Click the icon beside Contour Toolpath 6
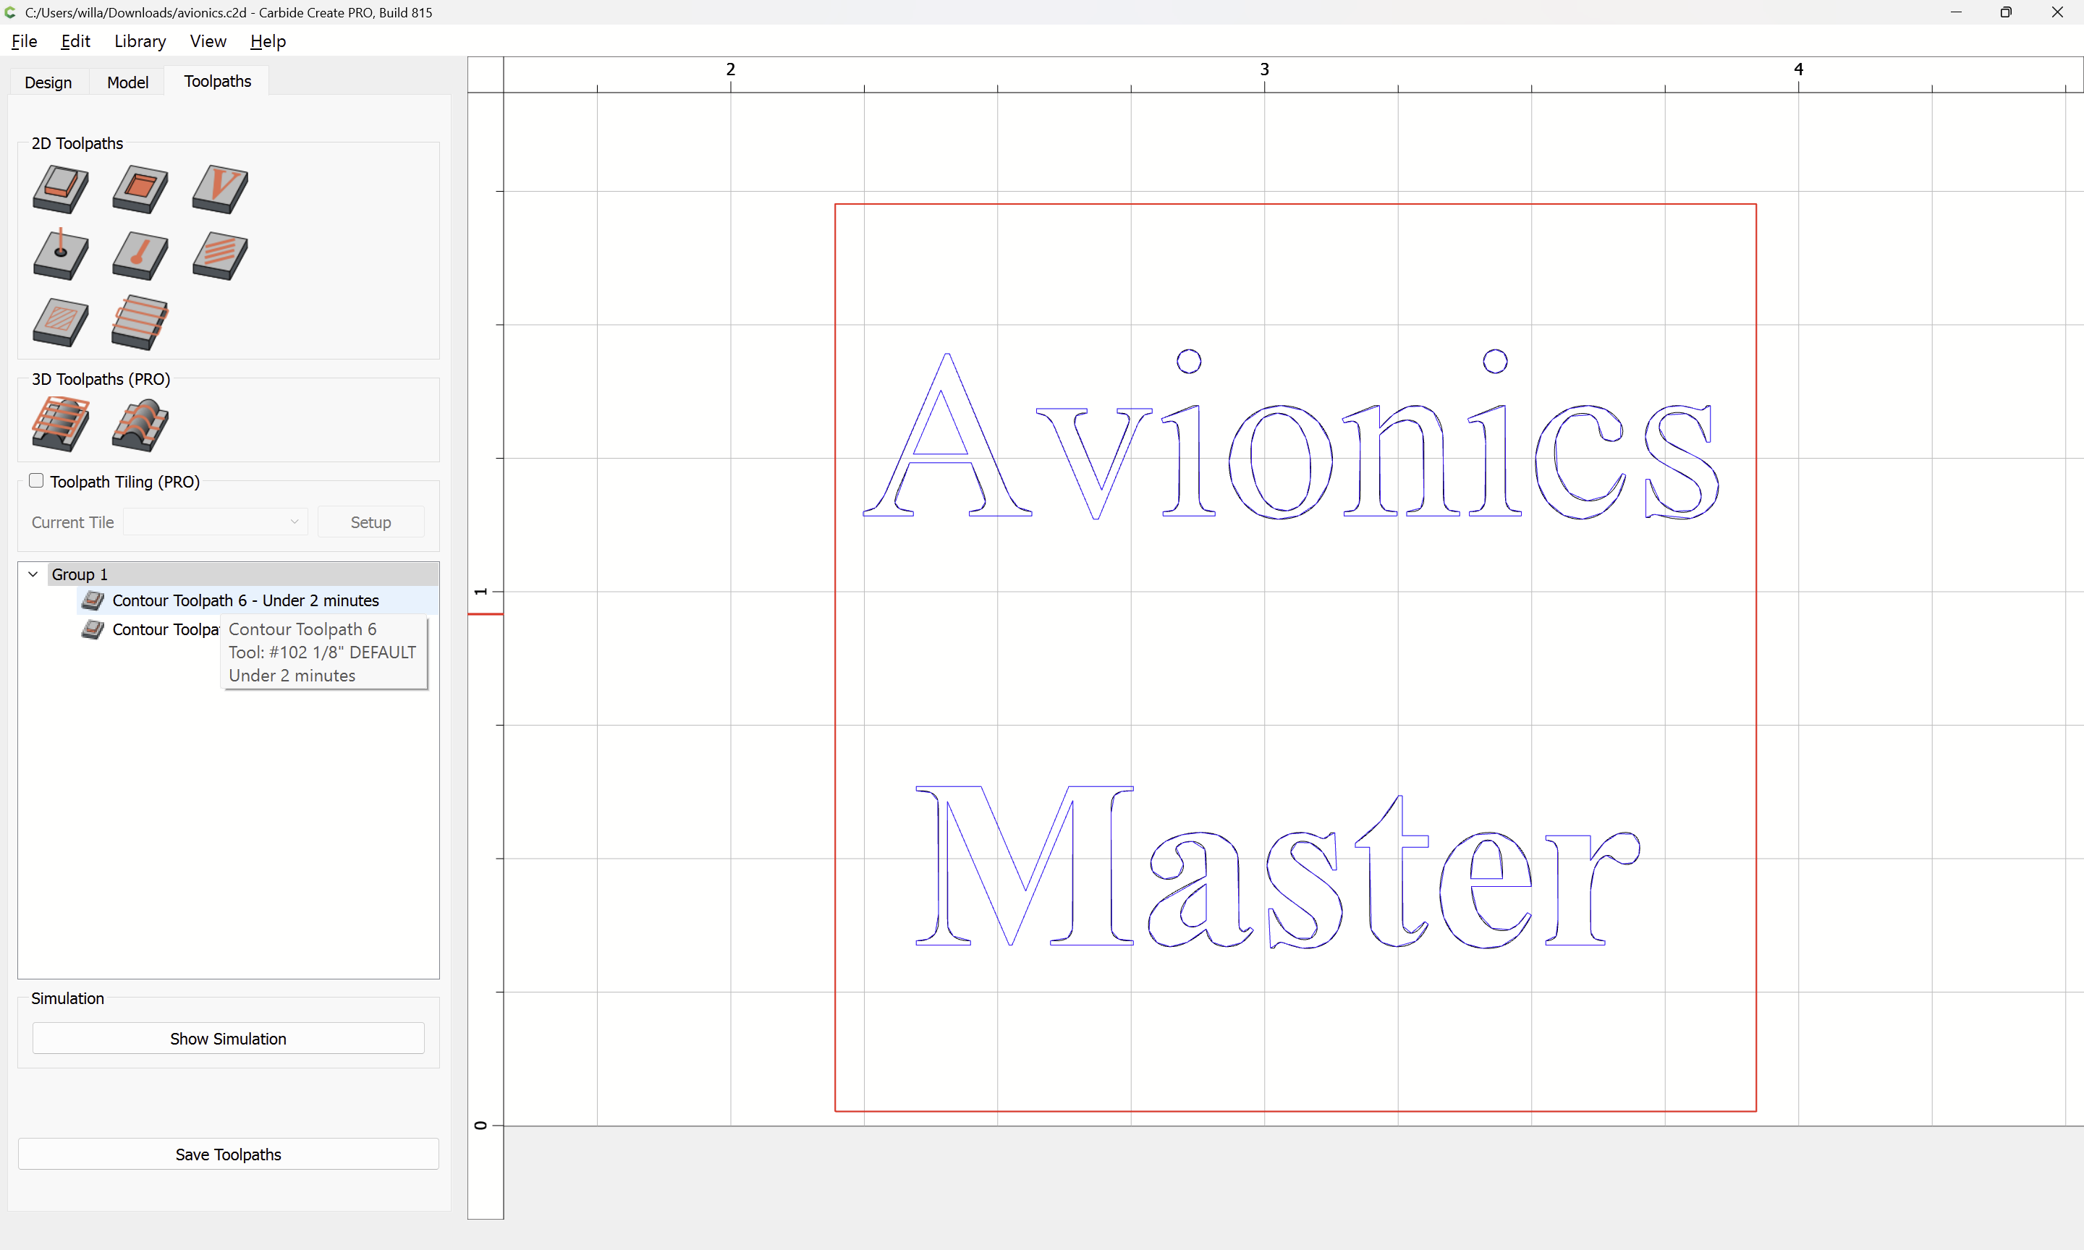This screenshot has height=1250, width=2084. pos(93,600)
